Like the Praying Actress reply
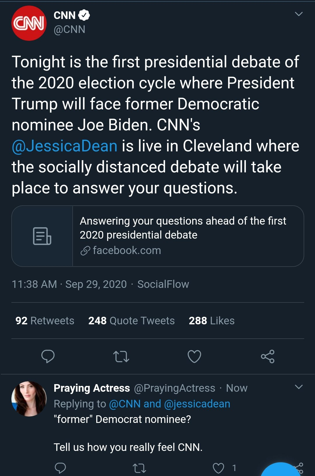315x476 pixels. coord(218,468)
